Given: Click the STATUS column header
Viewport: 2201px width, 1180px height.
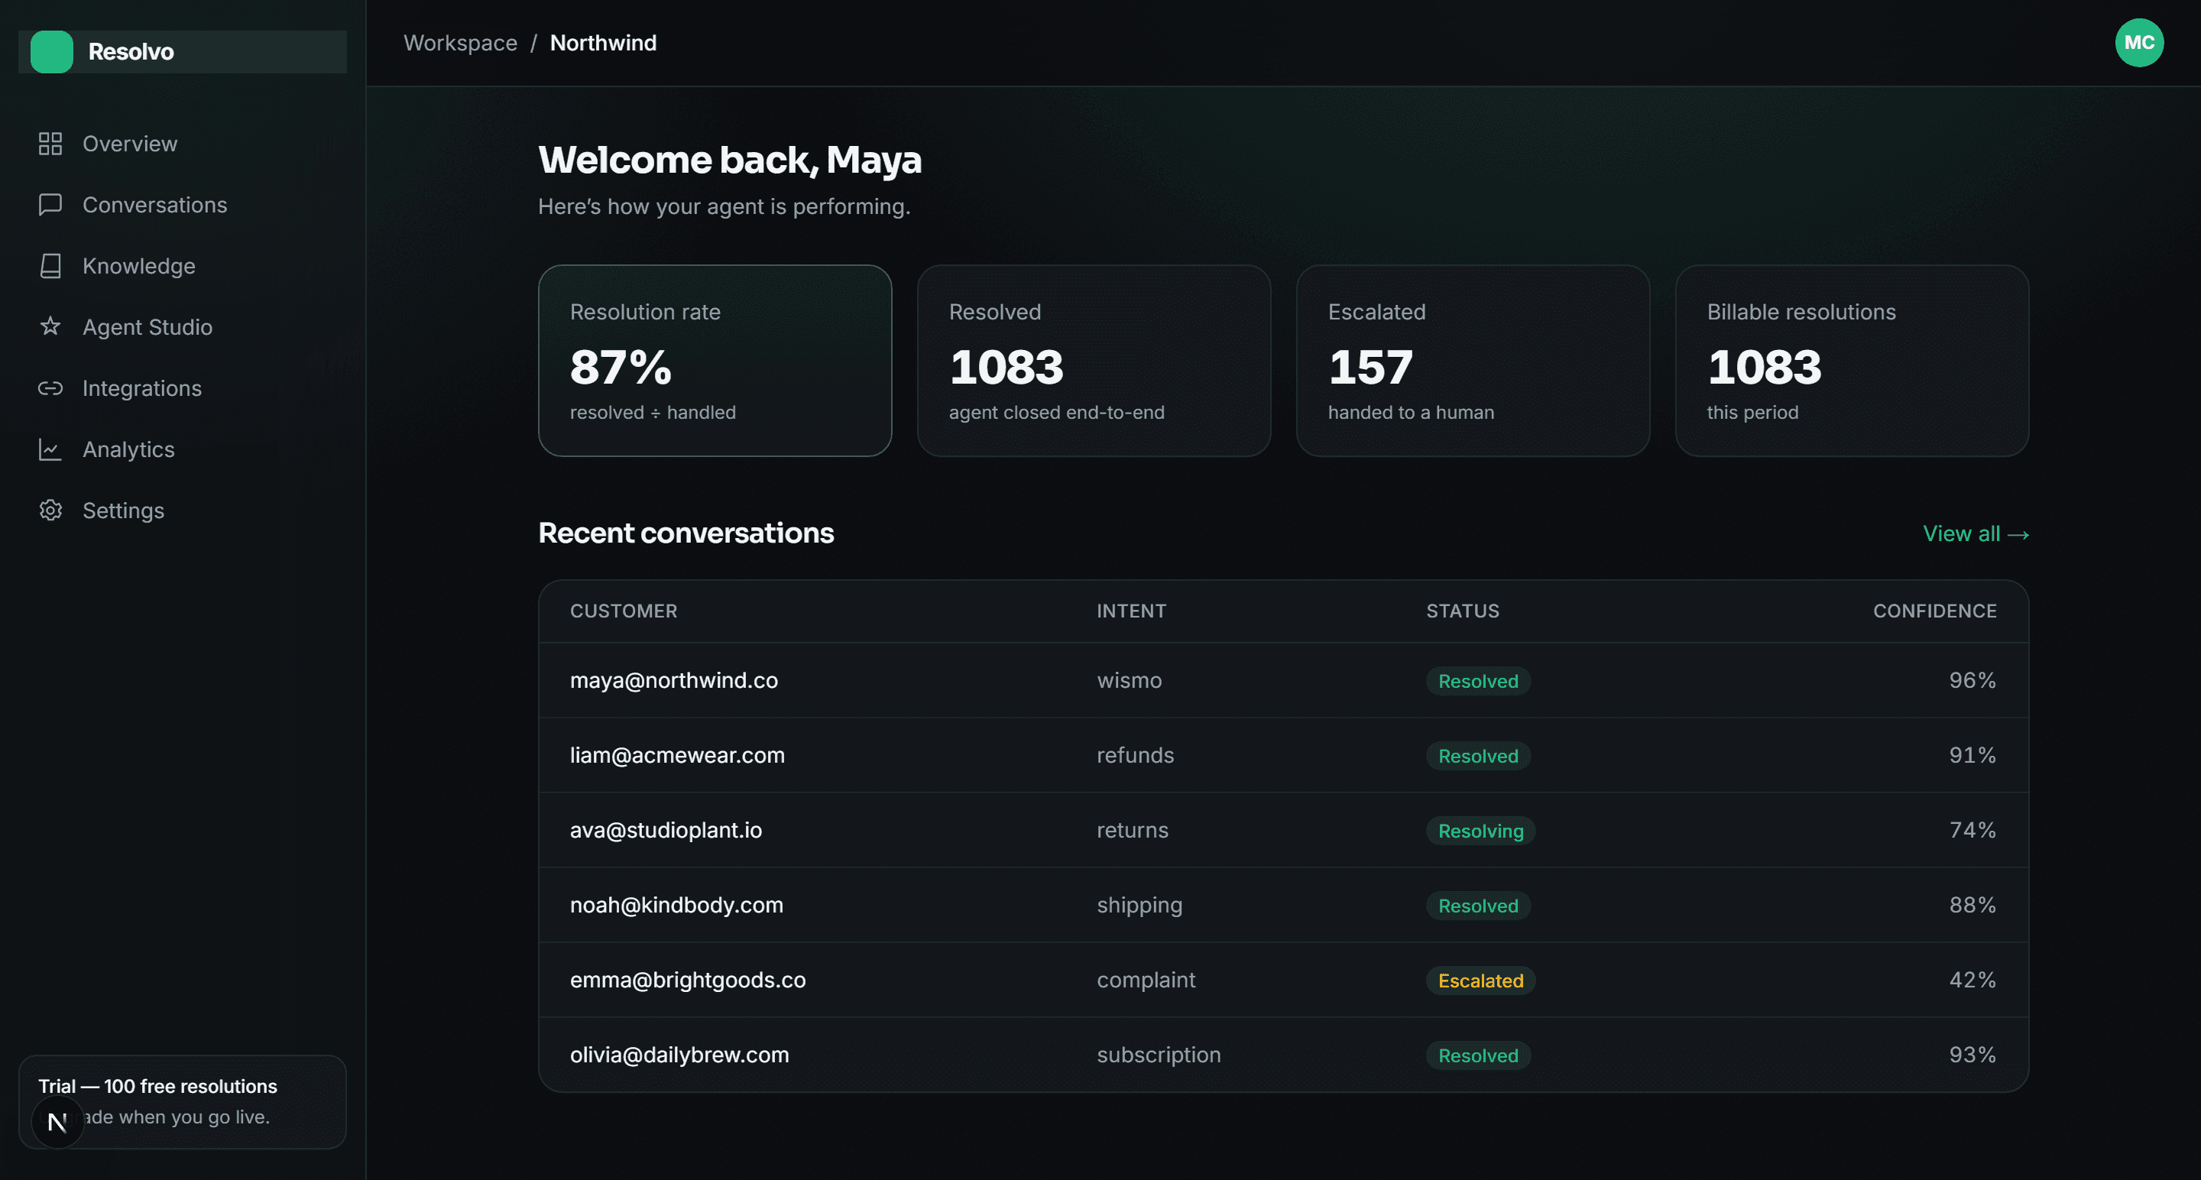Looking at the screenshot, I should pyautogui.click(x=1462, y=611).
